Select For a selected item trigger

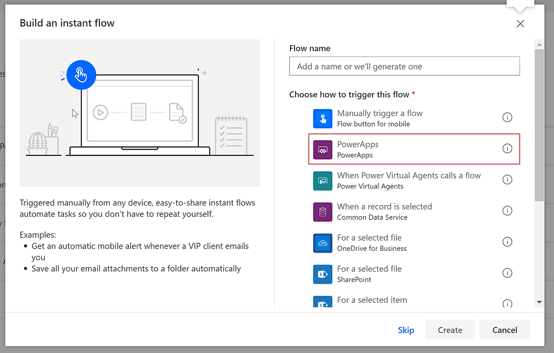pos(372,300)
